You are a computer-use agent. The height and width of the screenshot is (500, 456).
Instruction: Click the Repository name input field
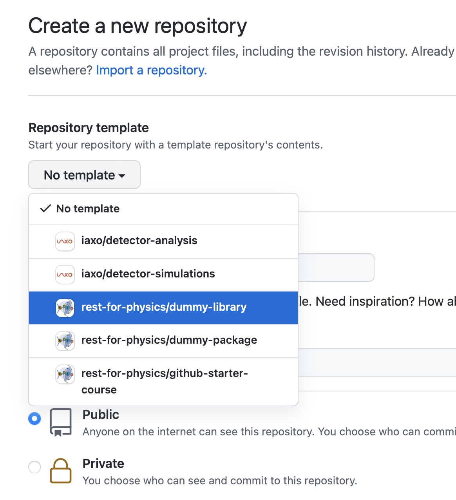pos(336,267)
